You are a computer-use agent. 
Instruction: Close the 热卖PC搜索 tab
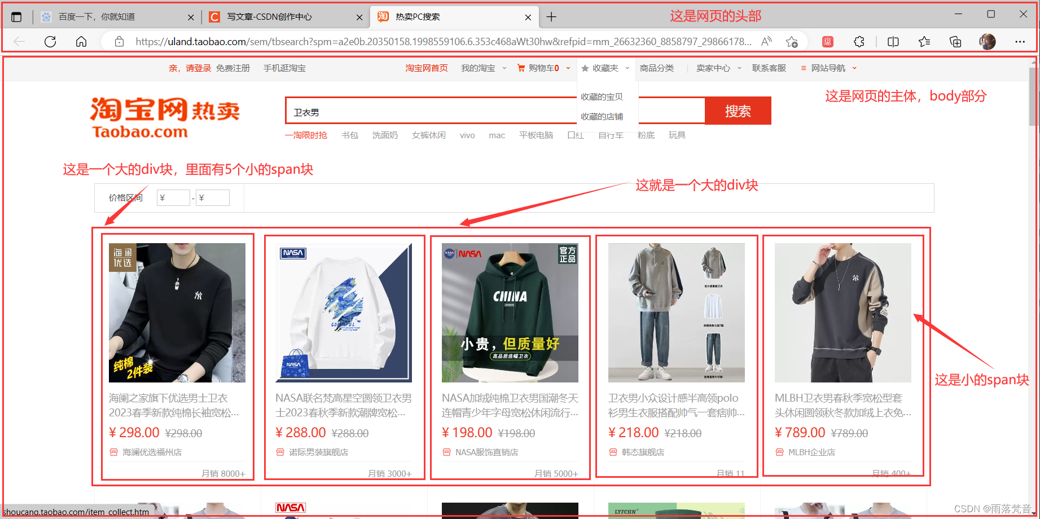pos(528,17)
